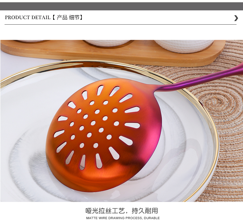Open the slotted skimmer spoon product image
This screenshot has height=224, width=243.
point(121,121)
